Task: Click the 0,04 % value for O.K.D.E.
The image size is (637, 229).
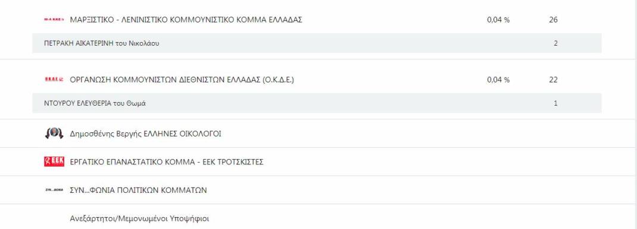Action: coord(498,79)
